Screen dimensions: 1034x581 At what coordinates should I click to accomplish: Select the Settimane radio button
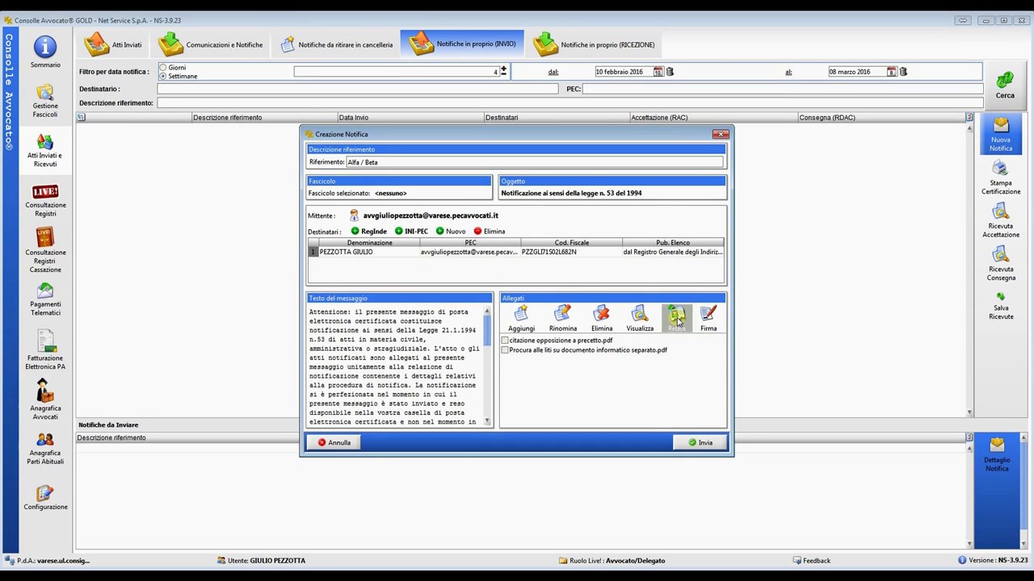(x=163, y=76)
